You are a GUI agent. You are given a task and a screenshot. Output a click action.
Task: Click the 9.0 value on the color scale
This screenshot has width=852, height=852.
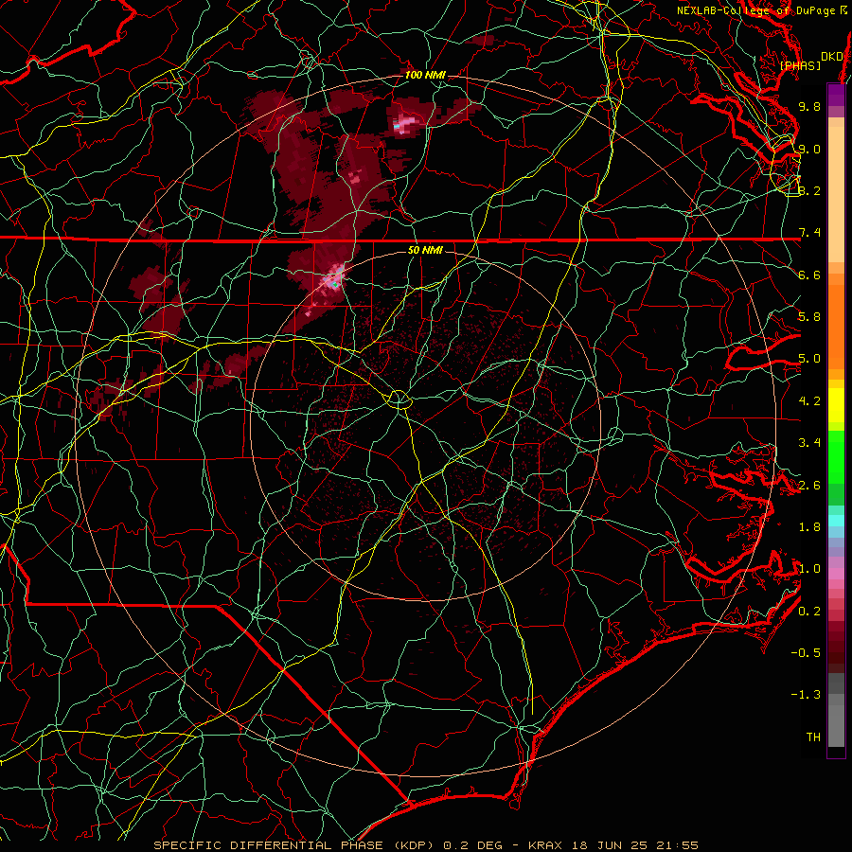809,149
